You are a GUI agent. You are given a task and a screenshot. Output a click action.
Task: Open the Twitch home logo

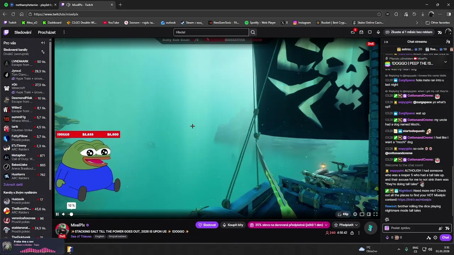[x=6, y=32]
